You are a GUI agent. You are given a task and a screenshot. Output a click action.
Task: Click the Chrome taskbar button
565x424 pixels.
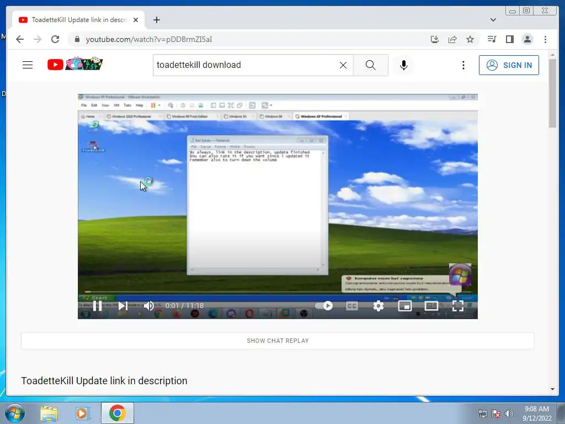[117, 413]
